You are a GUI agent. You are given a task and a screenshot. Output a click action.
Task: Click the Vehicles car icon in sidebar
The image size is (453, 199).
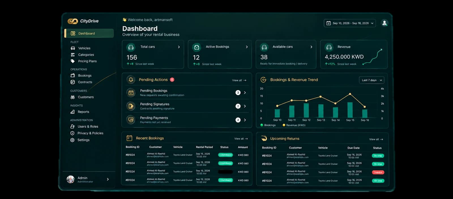(73, 48)
